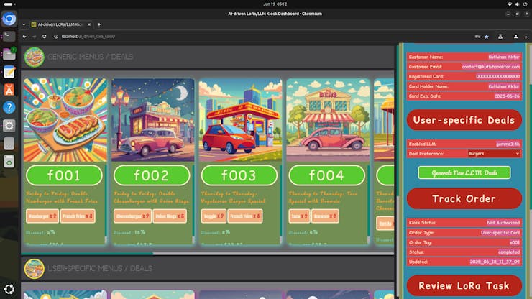
Task: Open Terminal from the Ubuntu dock
Action: pos(9,37)
